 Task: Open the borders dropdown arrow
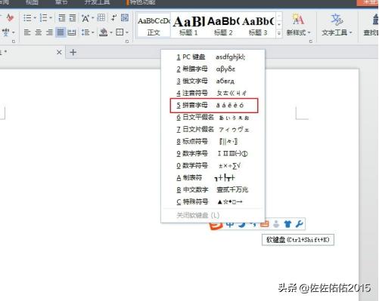click(x=127, y=32)
